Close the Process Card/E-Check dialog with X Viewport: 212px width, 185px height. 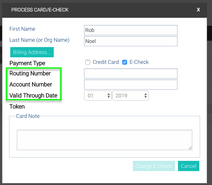point(198,10)
